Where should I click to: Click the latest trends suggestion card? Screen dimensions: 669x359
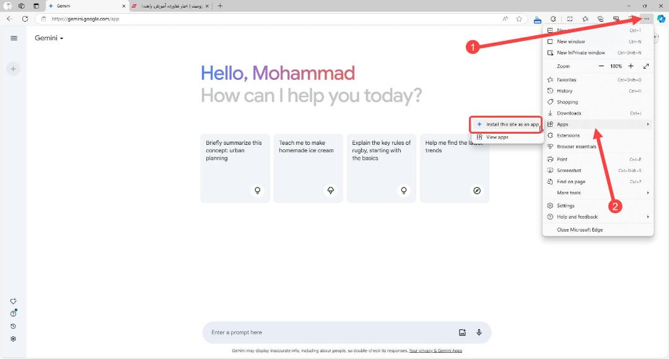pos(455,168)
